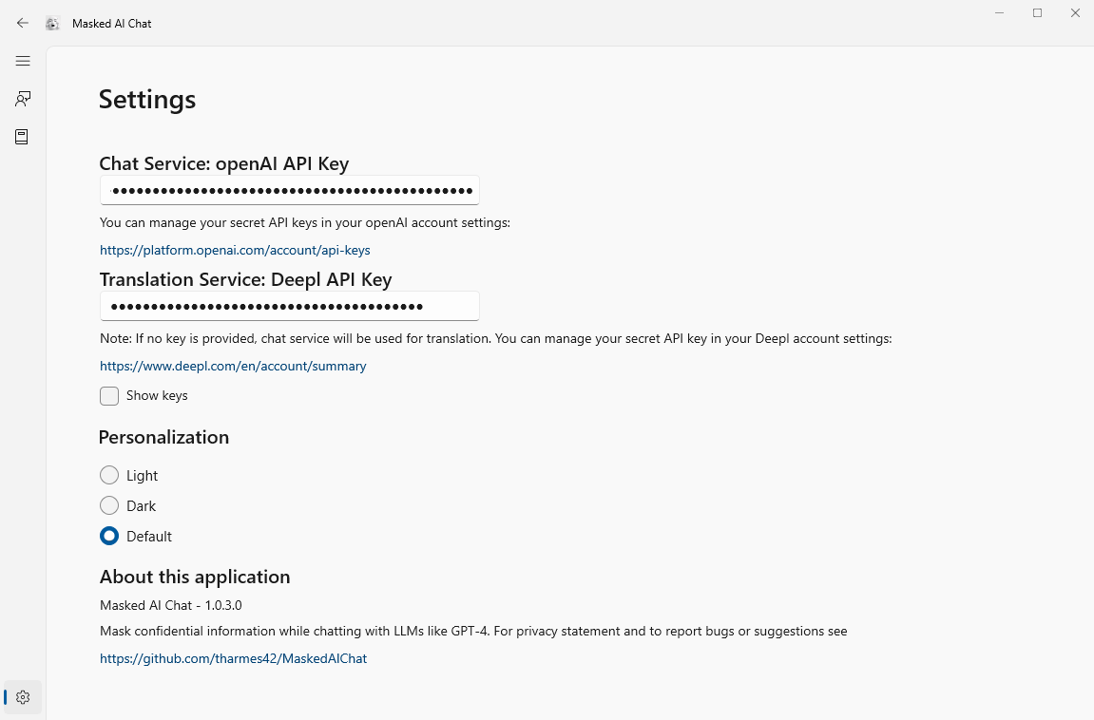Visit the GitHub MaskedAIChat repository link

click(233, 658)
